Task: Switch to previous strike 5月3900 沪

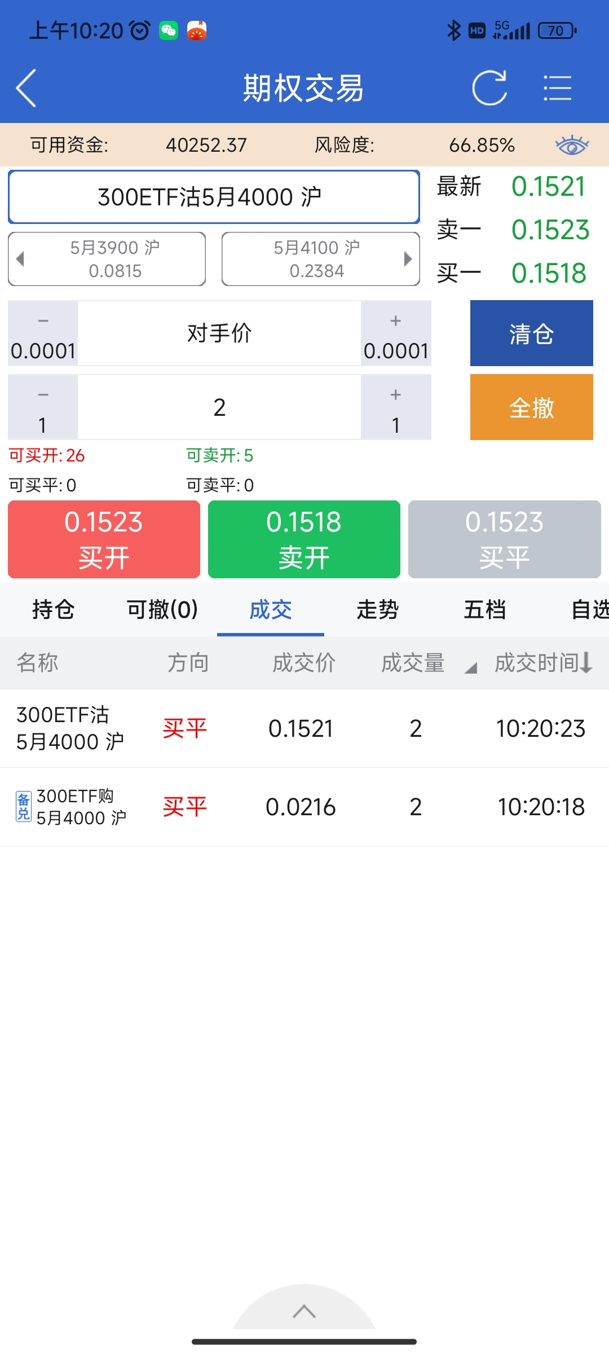Action: point(107,259)
